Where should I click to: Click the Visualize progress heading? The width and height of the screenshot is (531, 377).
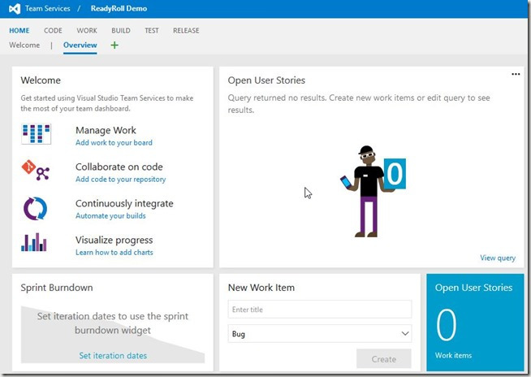pos(114,240)
